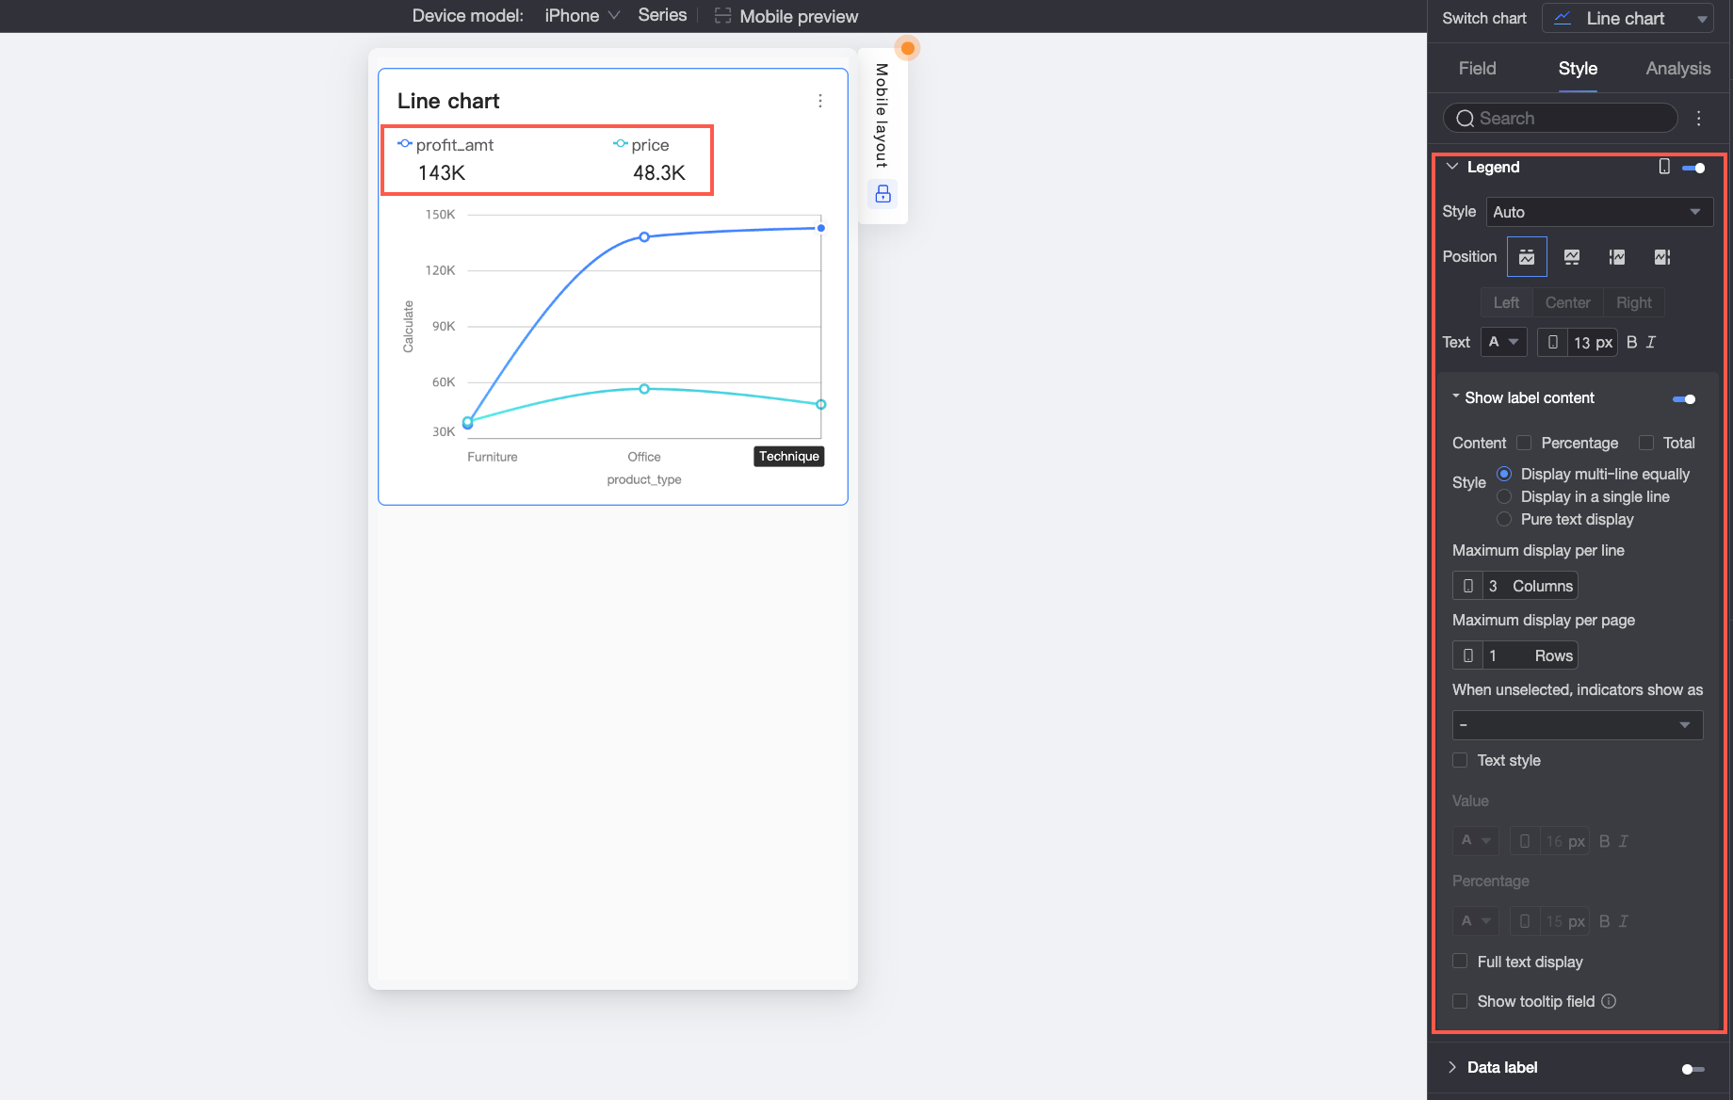Check the Total content checkbox

[x=1646, y=443]
